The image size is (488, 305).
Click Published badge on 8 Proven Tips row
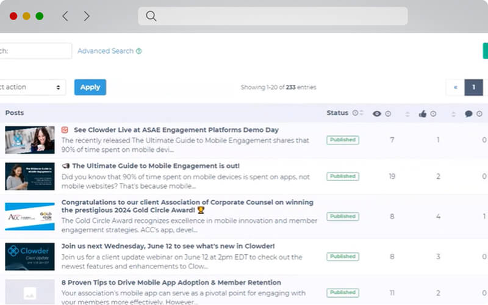point(343,293)
